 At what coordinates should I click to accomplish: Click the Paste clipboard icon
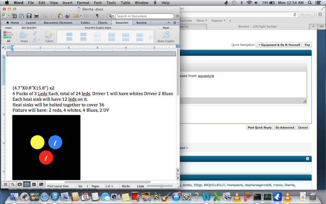[x=60, y=16]
